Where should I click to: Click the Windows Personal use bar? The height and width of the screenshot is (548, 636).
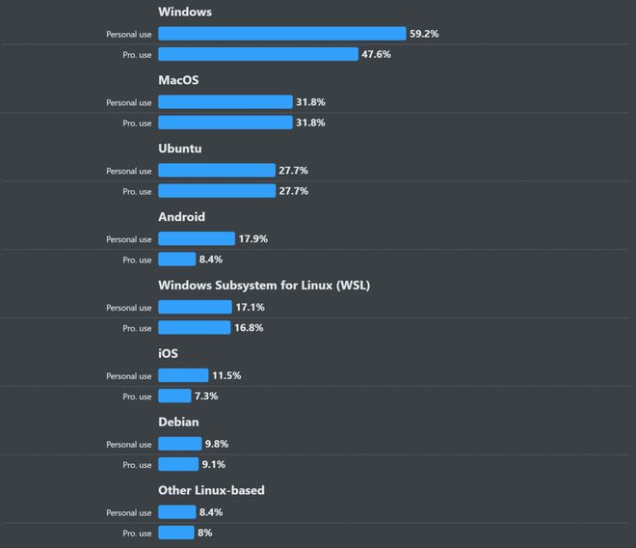(282, 34)
